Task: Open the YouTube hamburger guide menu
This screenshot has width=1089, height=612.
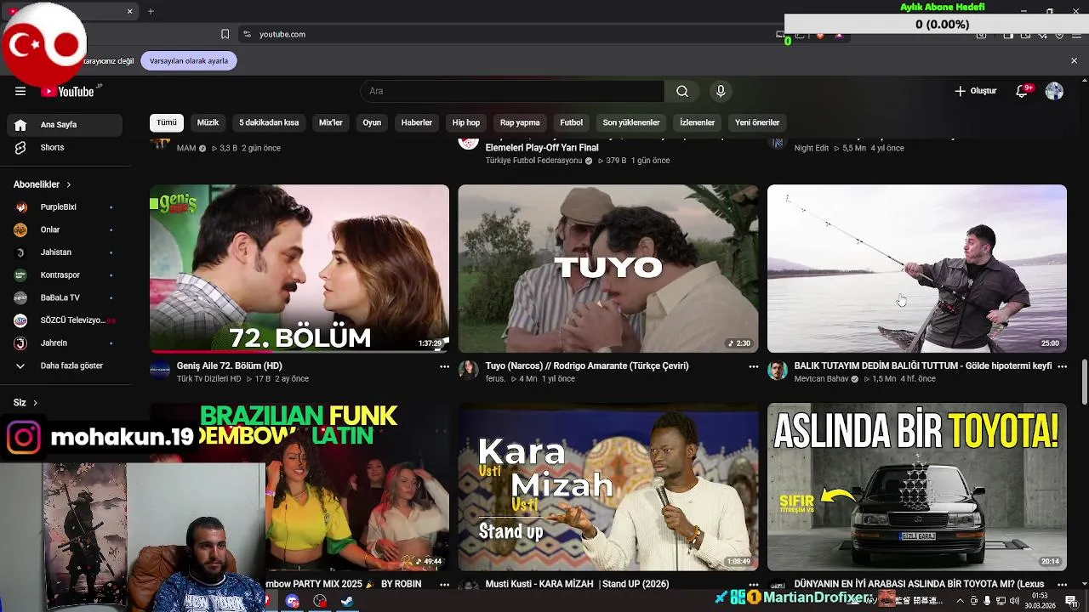Action: (x=20, y=91)
